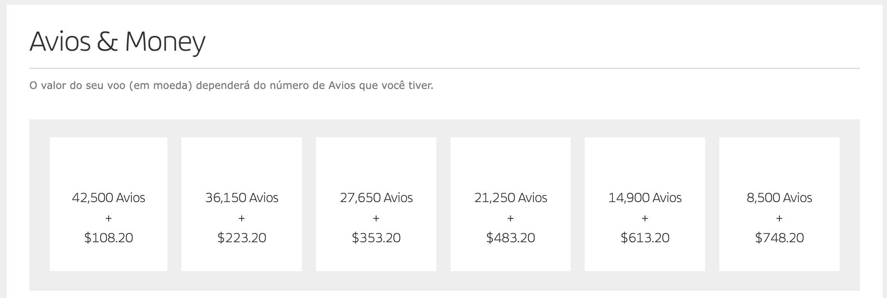Image resolution: width=887 pixels, height=298 pixels.
Task: Click the plus sign under 27,650 Avios
Action: [376, 218]
